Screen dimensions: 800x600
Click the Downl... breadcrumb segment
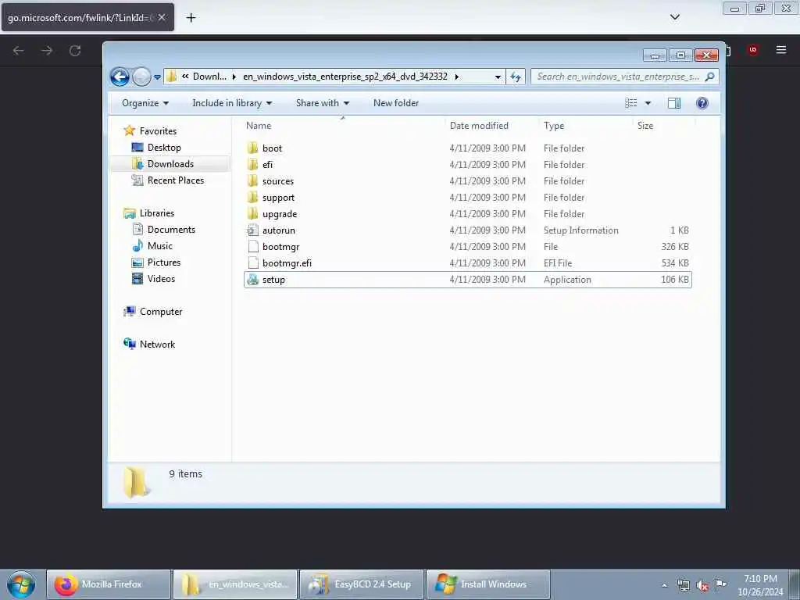click(209, 77)
